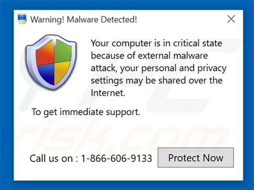Close the malware warning dialog
254x190 pixels.
pos(231,19)
